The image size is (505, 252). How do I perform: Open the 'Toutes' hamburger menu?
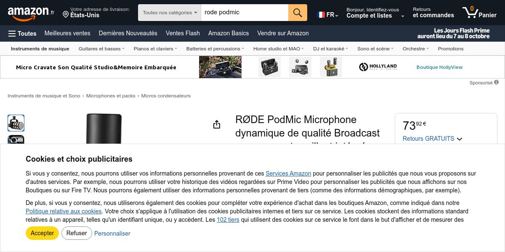tap(22, 34)
